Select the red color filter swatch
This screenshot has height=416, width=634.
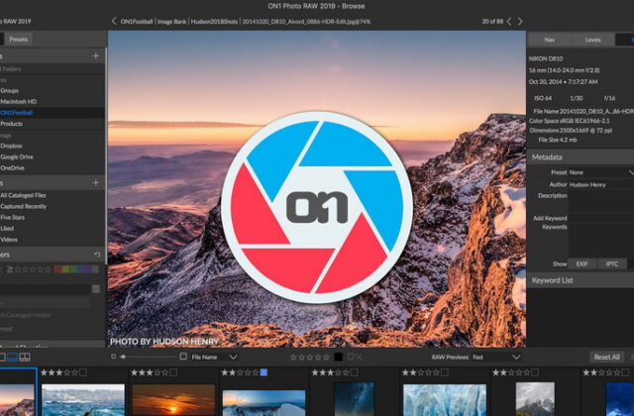click(57, 269)
